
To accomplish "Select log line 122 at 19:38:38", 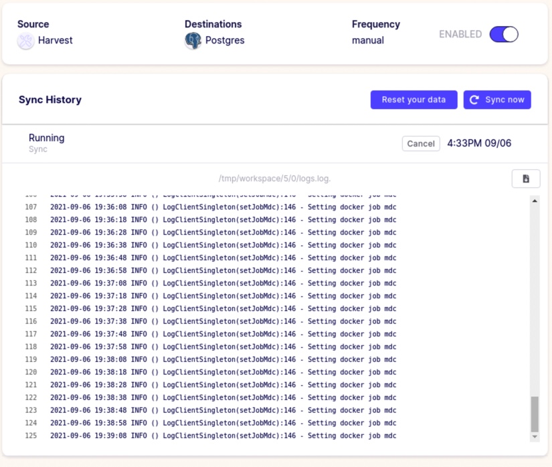I will click(x=211, y=397).
